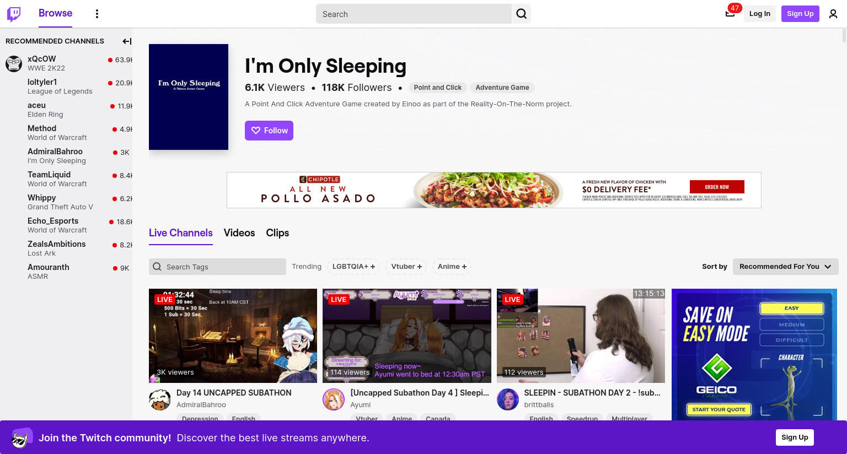Open the inbox with 47 notifications

click(730, 14)
